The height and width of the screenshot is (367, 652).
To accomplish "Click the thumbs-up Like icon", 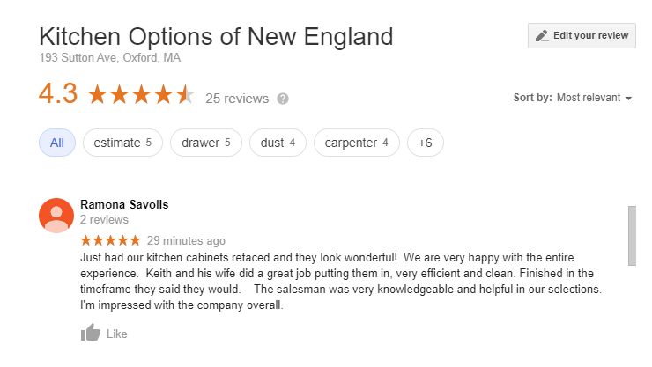I will pyautogui.click(x=91, y=333).
